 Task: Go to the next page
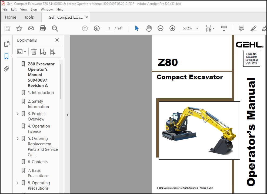pyautogui.click(x=97, y=28)
